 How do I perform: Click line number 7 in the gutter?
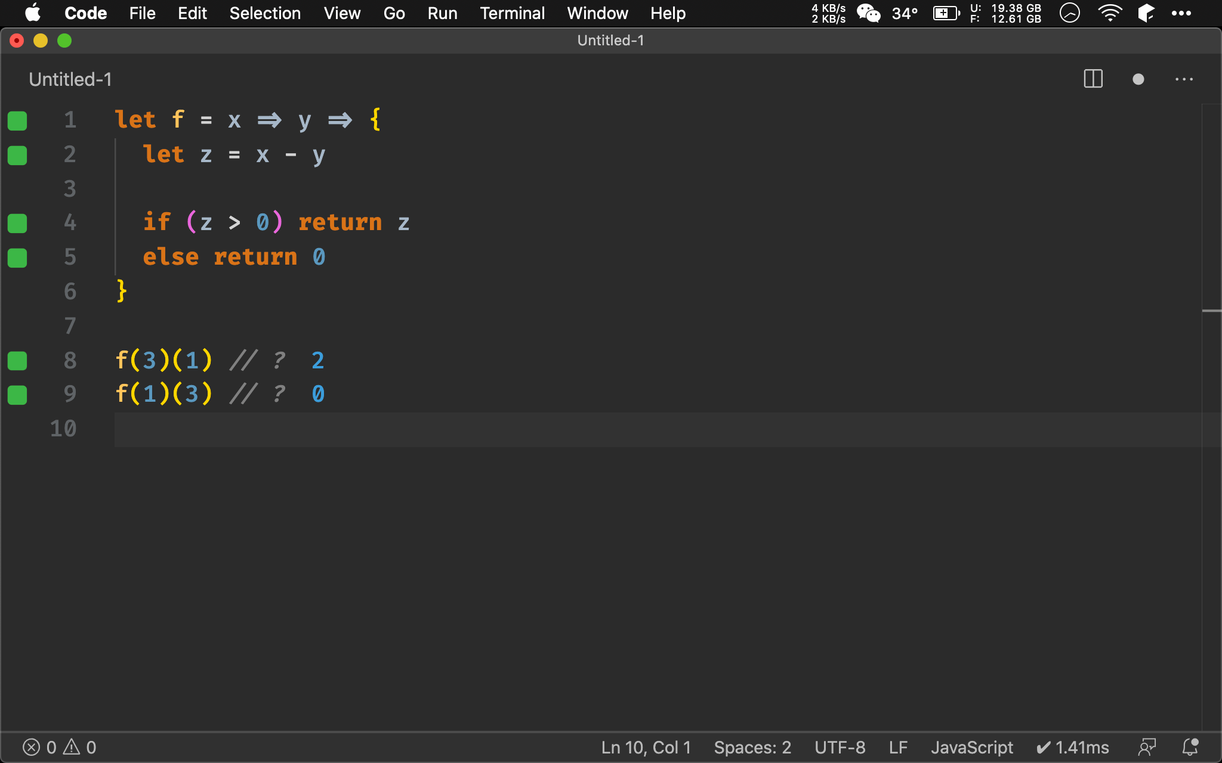(x=70, y=326)
